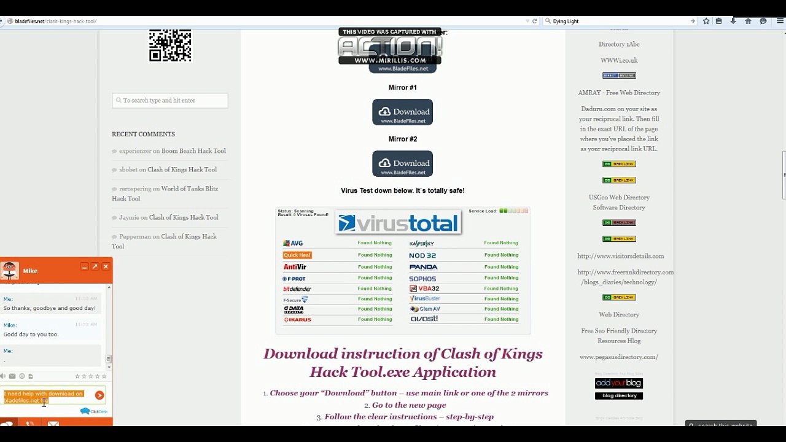This screenshot has width=786, height=442.
Task: Open freerankdirectory.com blogs link
Action: click(x=625, y=277)
